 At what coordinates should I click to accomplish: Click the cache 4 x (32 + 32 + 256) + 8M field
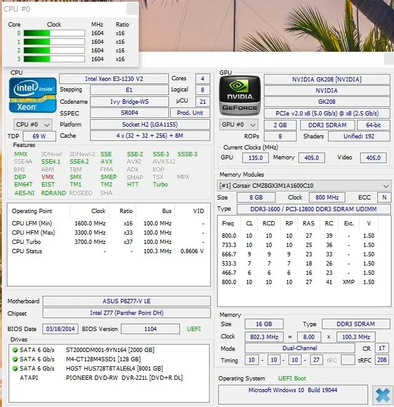pyautogui.click(x=150, y=136)
